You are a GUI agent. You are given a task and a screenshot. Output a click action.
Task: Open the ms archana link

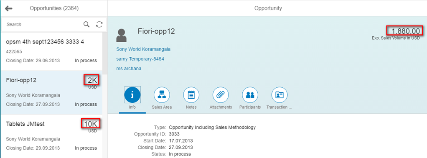[129, 69]
